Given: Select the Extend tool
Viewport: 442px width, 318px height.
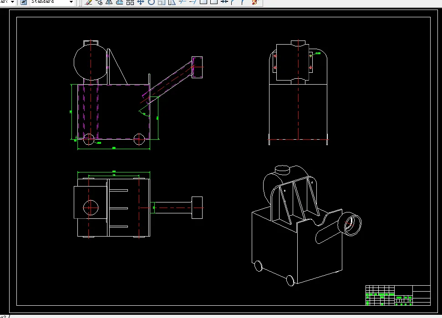Looking at the screenshot, I should pyautogui.click(x=193, y=2).
